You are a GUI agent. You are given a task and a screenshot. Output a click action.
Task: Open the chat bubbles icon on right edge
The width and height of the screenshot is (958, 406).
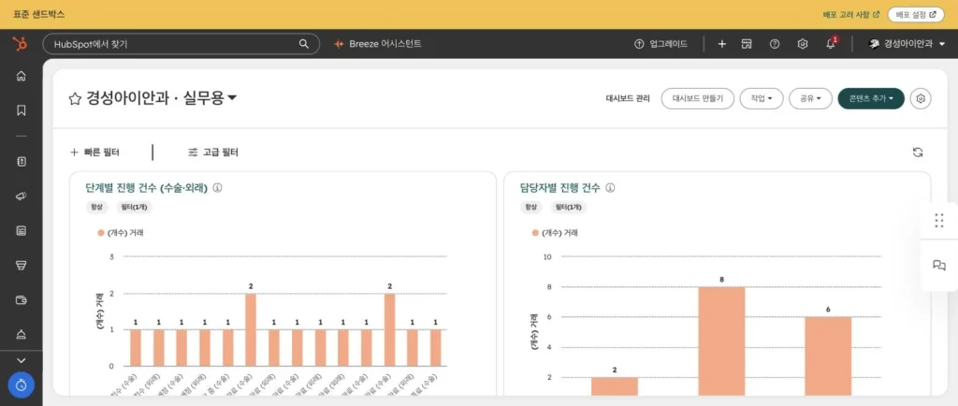[939, 265]
